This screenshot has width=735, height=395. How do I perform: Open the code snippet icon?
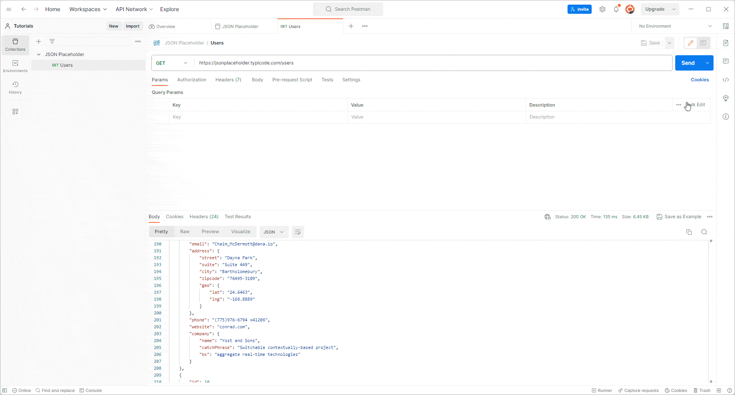726,80
